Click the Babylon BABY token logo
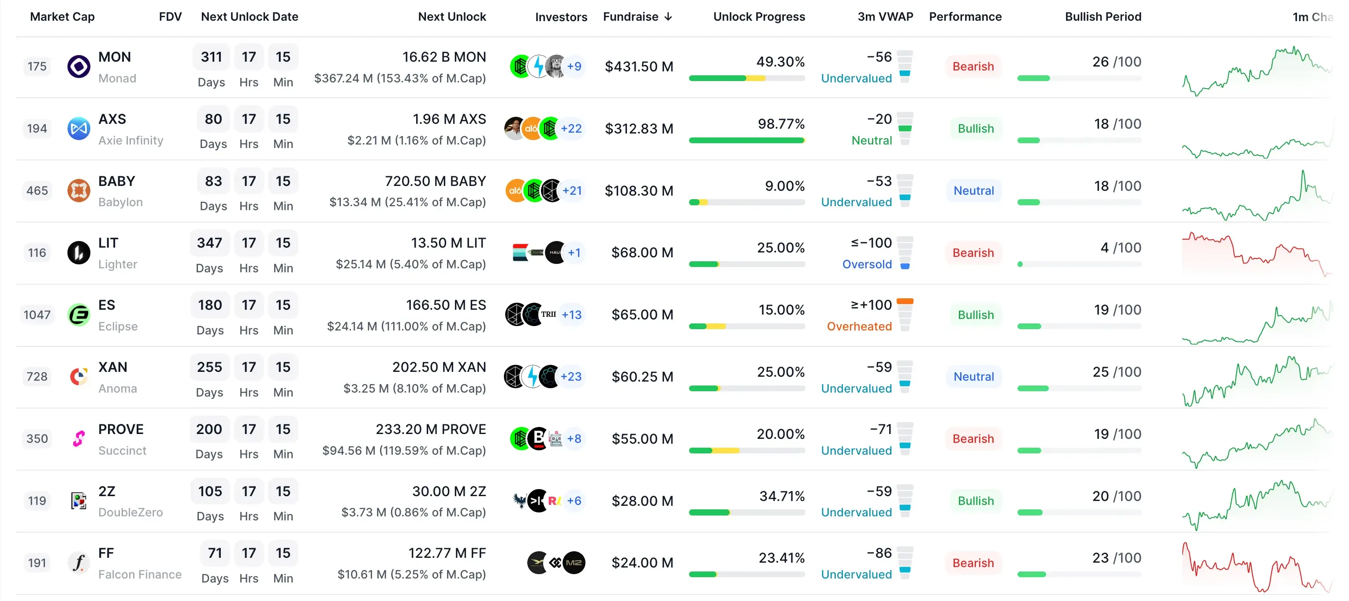Viewport: 1349px width, 601px height. [78, 190]
